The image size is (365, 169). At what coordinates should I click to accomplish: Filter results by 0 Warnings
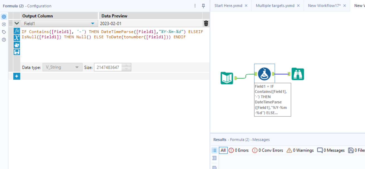(x=300, y=150)
